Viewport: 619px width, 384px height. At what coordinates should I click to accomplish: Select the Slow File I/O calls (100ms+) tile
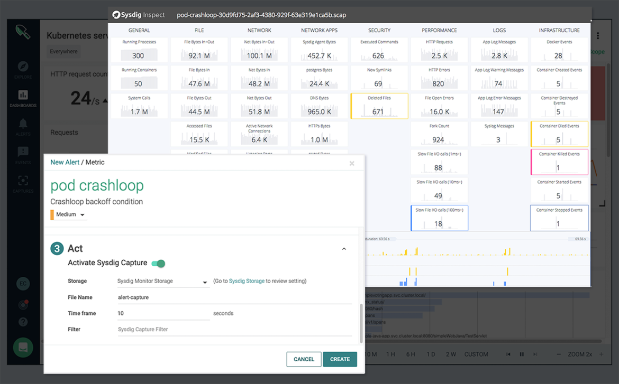439,218
